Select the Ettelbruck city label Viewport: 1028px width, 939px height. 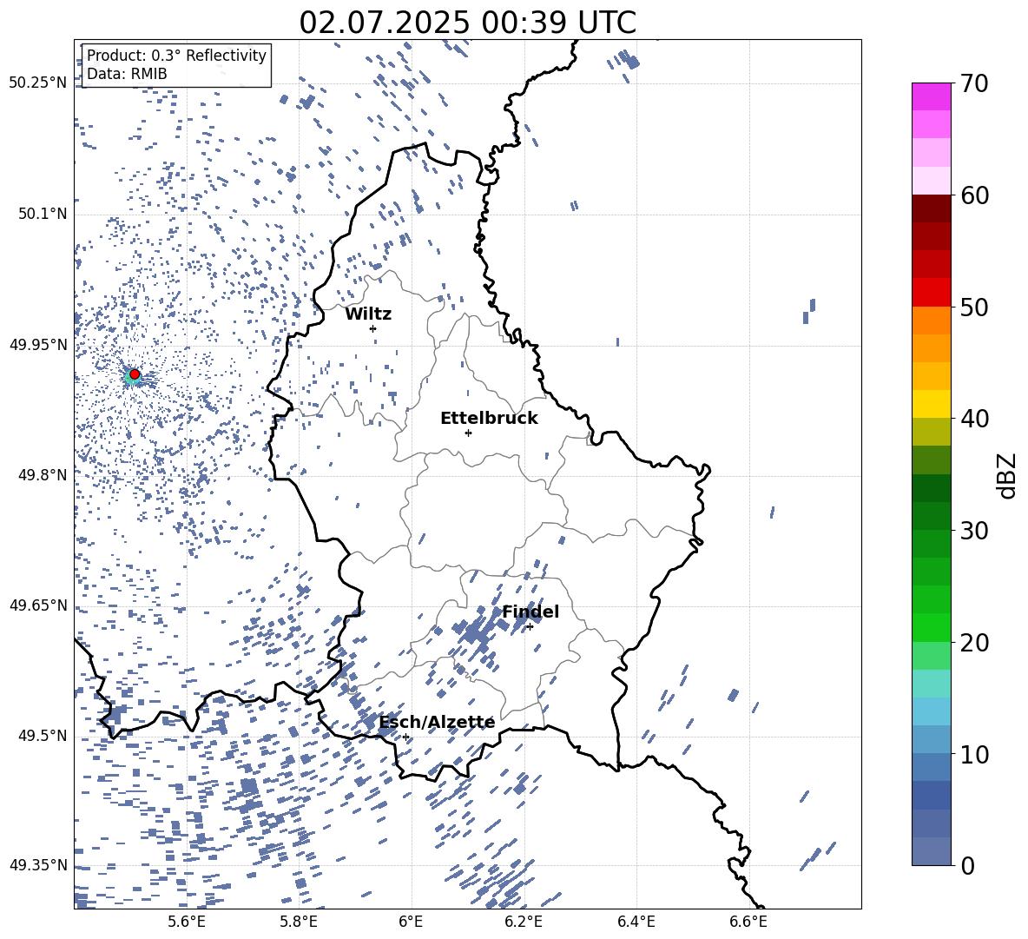[489, 419]
